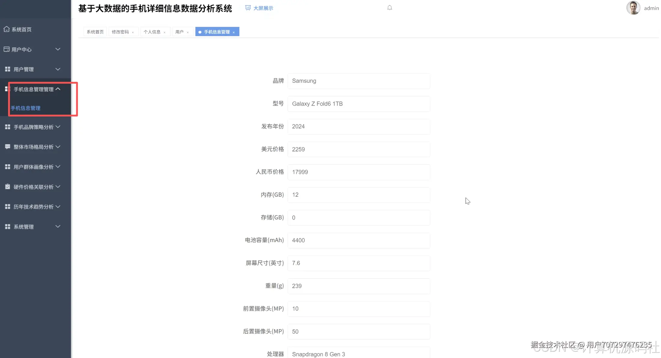
Task: Open the 个人信息 tab
Action: click(x=152, y=31)
